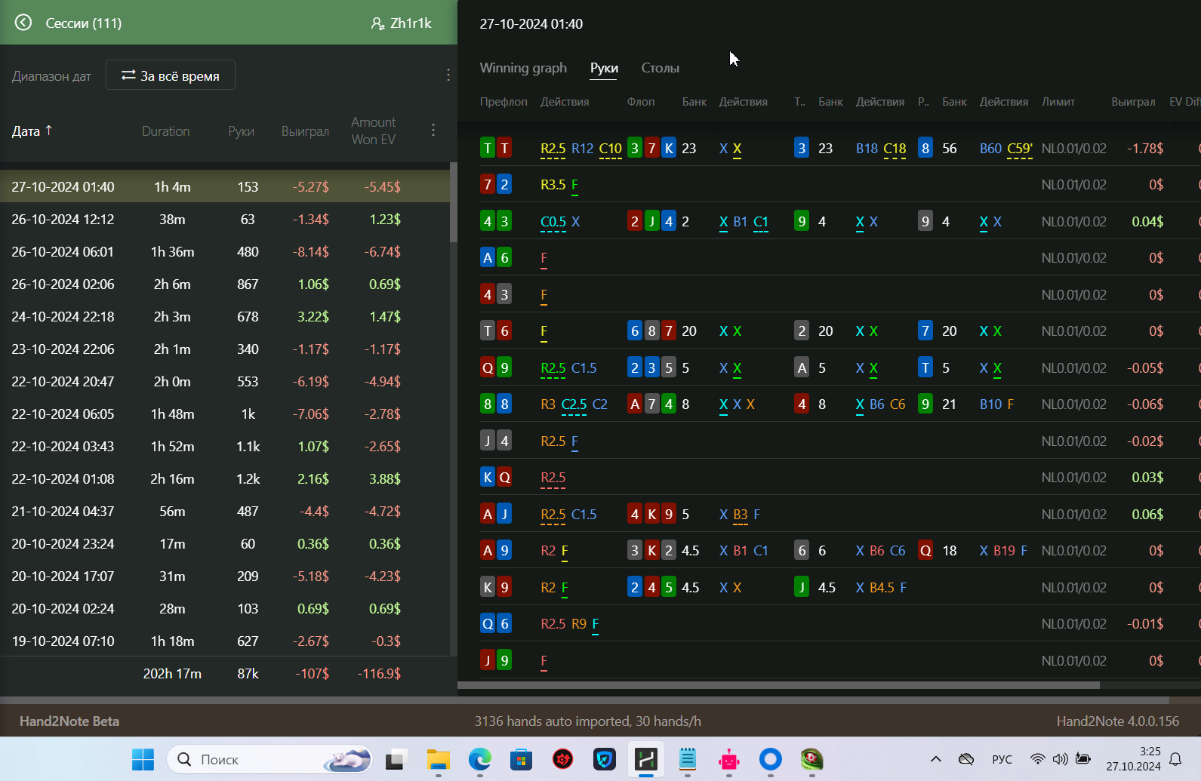Select session 21-10-2024 04:37
This screenshot has height=781, width=1201.
(x=225, y=511)
